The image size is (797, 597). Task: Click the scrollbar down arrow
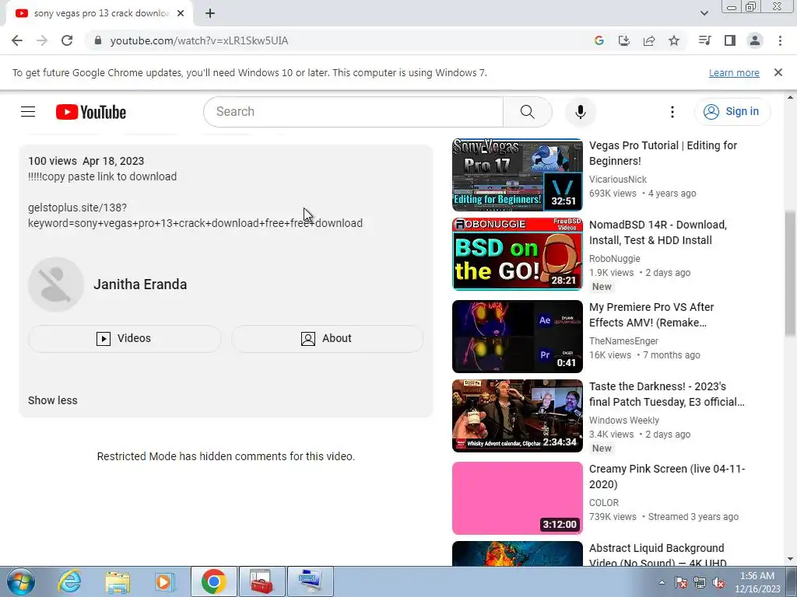(x=790, y=560)
